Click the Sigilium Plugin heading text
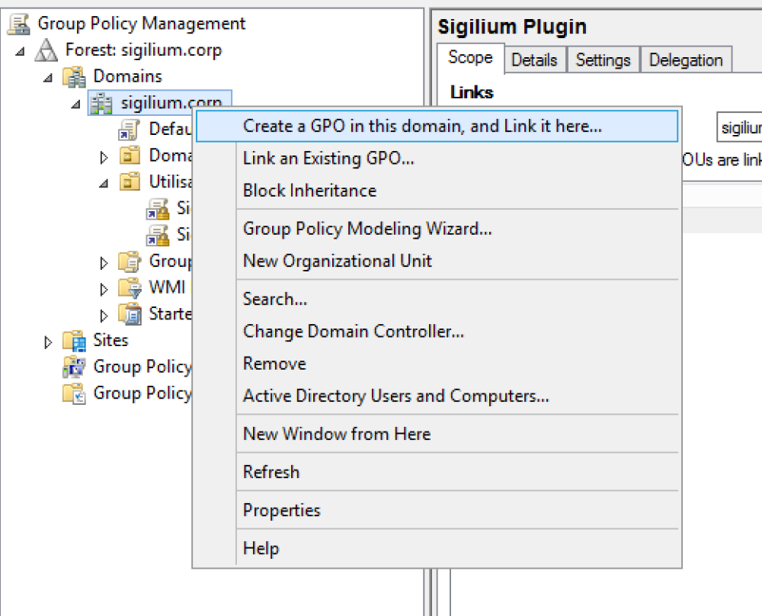762x616 pixels. click(x=512, y=27)
